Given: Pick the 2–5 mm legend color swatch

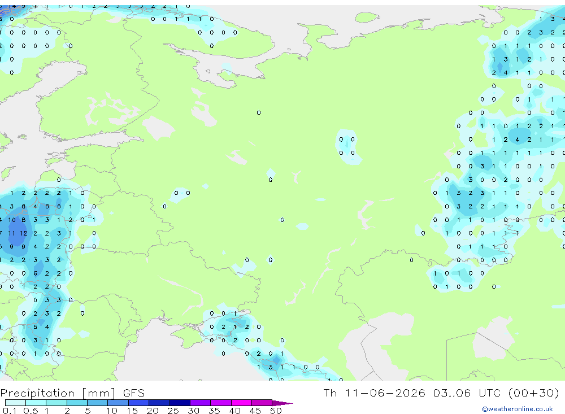Looking at the screenshot, I should coord(77,403).
